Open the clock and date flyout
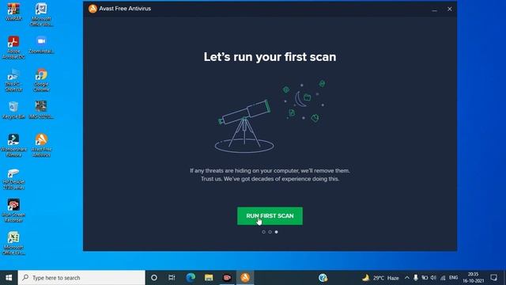 click(x=473, y=278)
